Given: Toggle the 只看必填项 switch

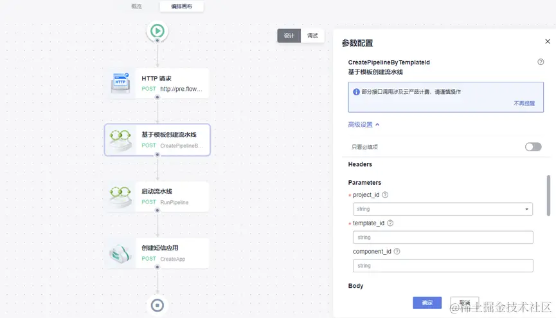Looking at the screenshot, I should [533, 147].
